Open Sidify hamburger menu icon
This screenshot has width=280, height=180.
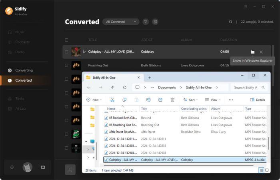point(246,7)
